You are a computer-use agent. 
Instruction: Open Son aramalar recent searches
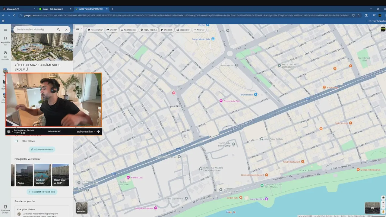(5, 55)
